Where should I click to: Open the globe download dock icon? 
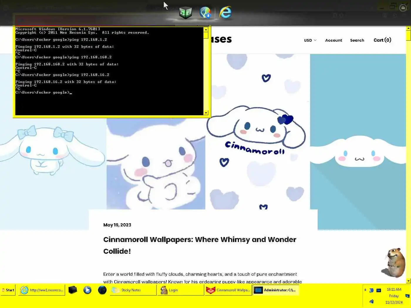tap(205, 13)
